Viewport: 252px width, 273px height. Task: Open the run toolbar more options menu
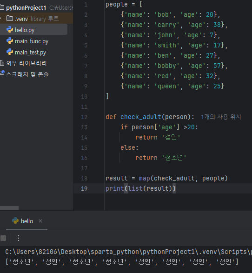(x=19, y=238)
